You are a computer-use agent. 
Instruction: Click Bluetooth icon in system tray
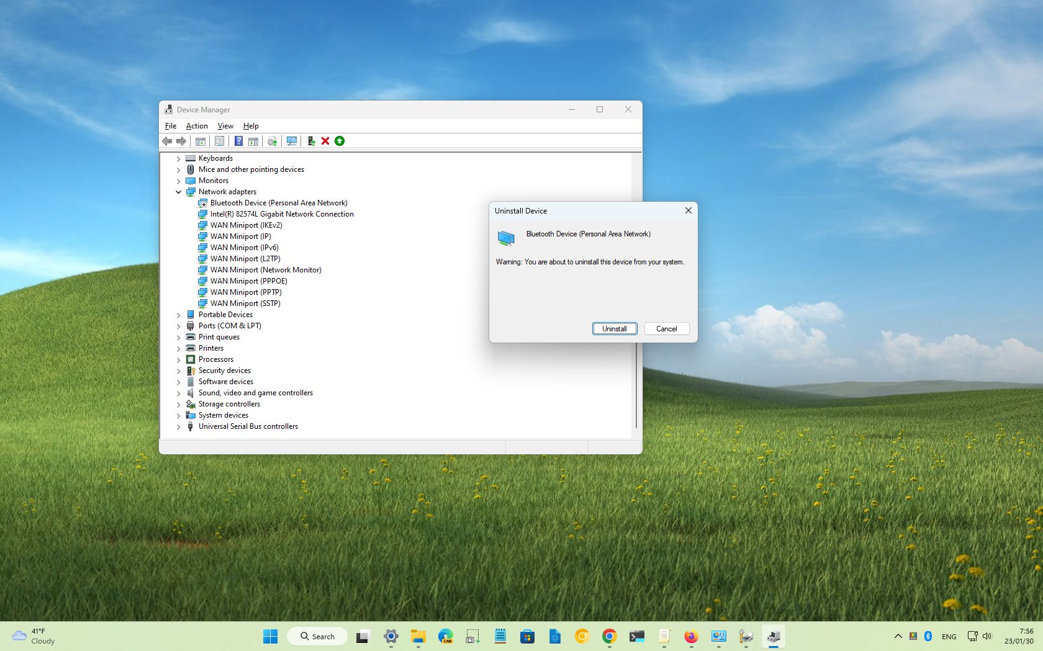click(928, 636)
